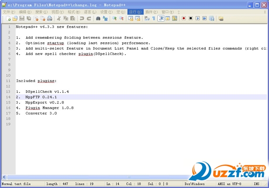Image resolution: width=269 pixels, height=188 pixels.
Task: Cut selection with the scissors icon
Action: coord(59,18)
